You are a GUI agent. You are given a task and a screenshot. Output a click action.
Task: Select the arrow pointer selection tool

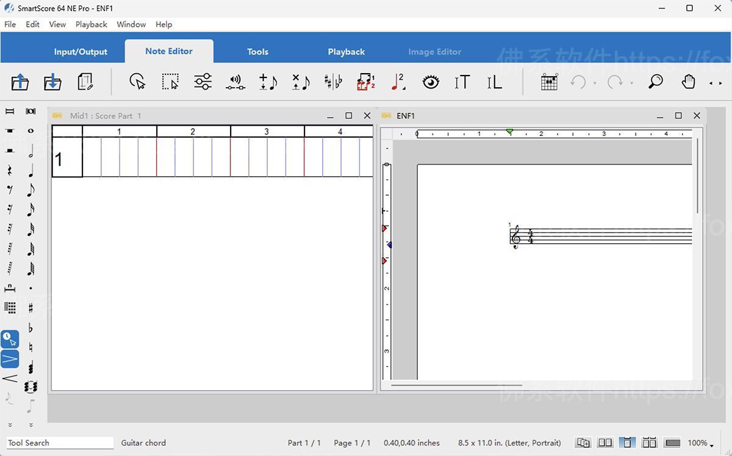138,82
